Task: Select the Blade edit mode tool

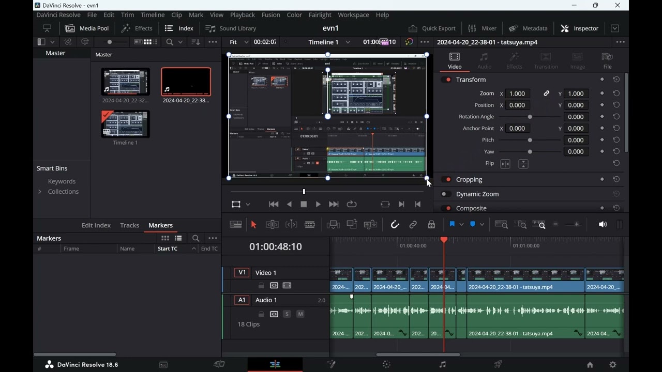Action: click(310, 225)
